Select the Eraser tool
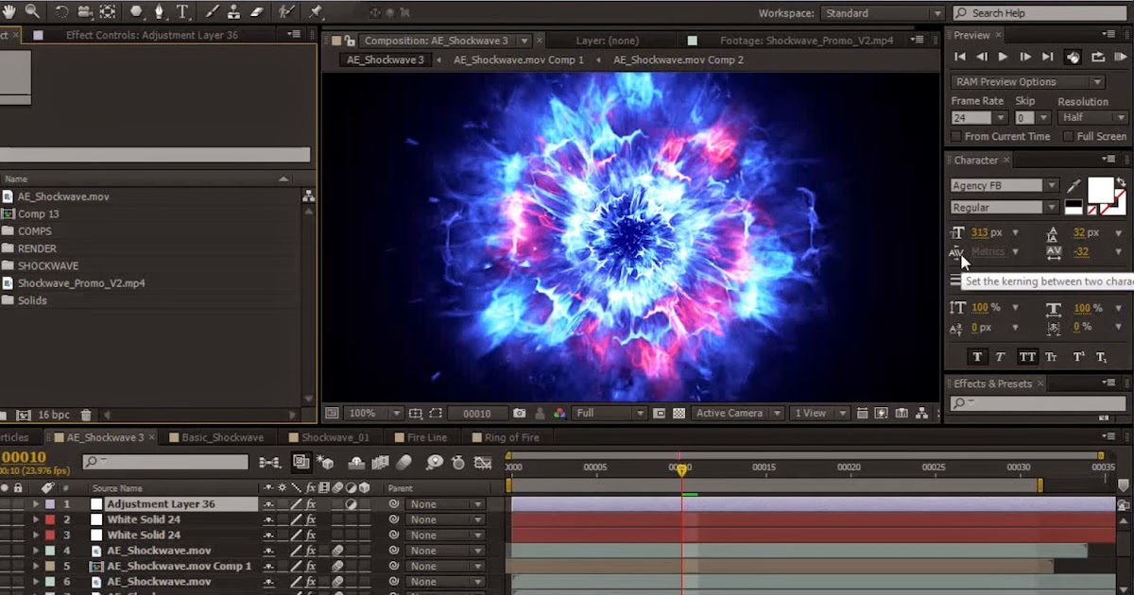Image resolution: width=1134 pixels, height=595 pixels. point(257,12)
